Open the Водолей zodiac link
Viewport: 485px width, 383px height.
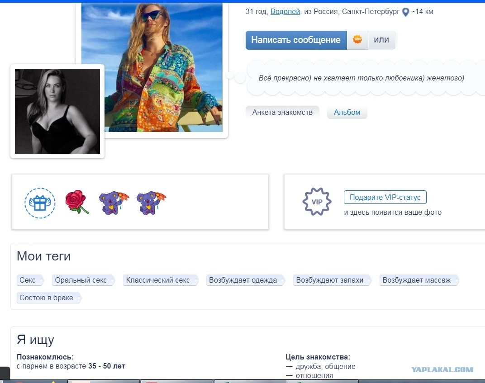(285, 12)
